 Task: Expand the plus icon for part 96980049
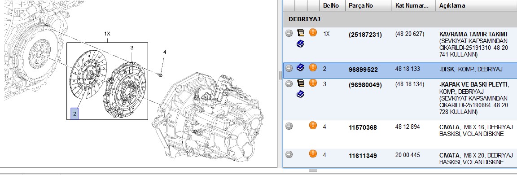(289, 84)
